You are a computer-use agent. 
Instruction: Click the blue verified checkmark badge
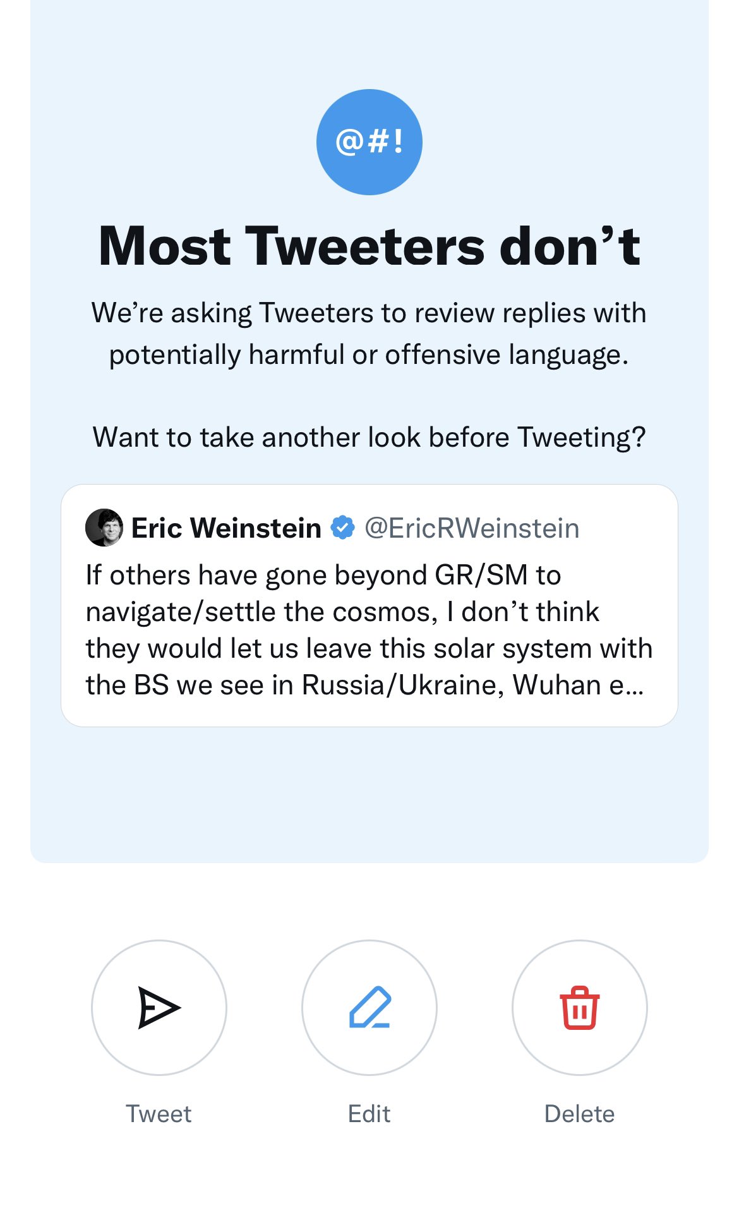coord(343,528)
